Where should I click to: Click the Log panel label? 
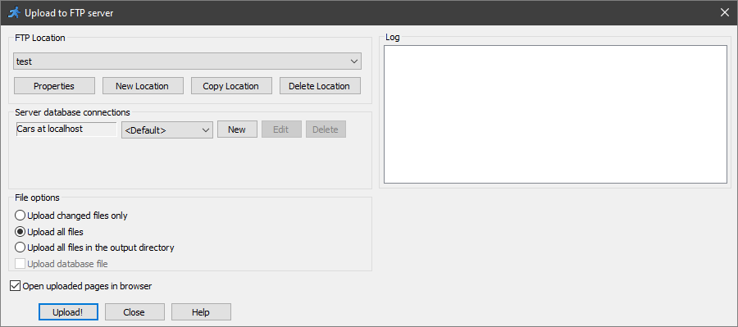pyautogui.click(x=392, y=37)
